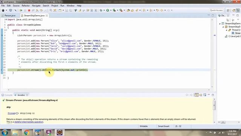Select the Debug perspective icon
This screenshot has height=136, width=241.
click(x=238, y=10)
